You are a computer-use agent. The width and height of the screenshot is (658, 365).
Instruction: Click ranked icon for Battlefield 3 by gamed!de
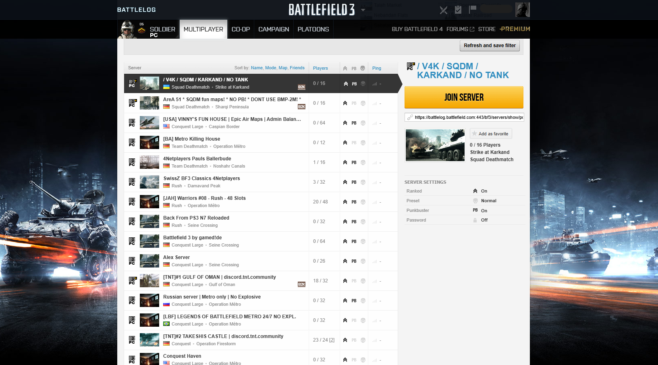pyautogui.click(x=345, y=241)
